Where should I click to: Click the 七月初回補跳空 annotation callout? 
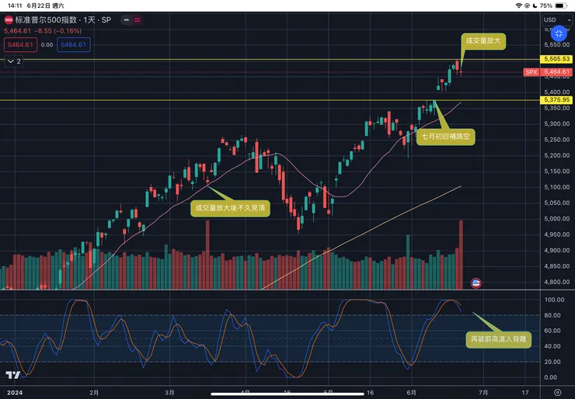445,137
